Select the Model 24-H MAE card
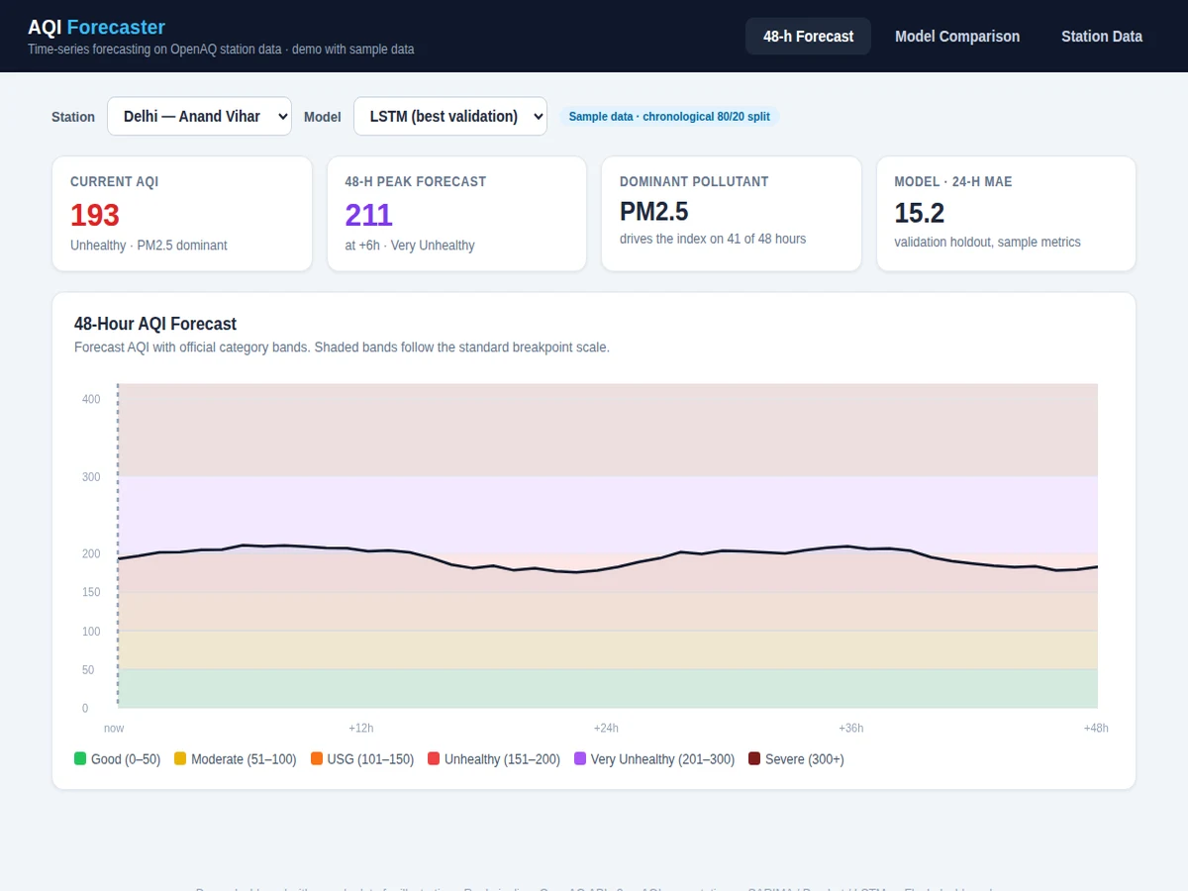Image resolution: width=1188 pixels, height=891 pixels. (x=1006, y=213)
